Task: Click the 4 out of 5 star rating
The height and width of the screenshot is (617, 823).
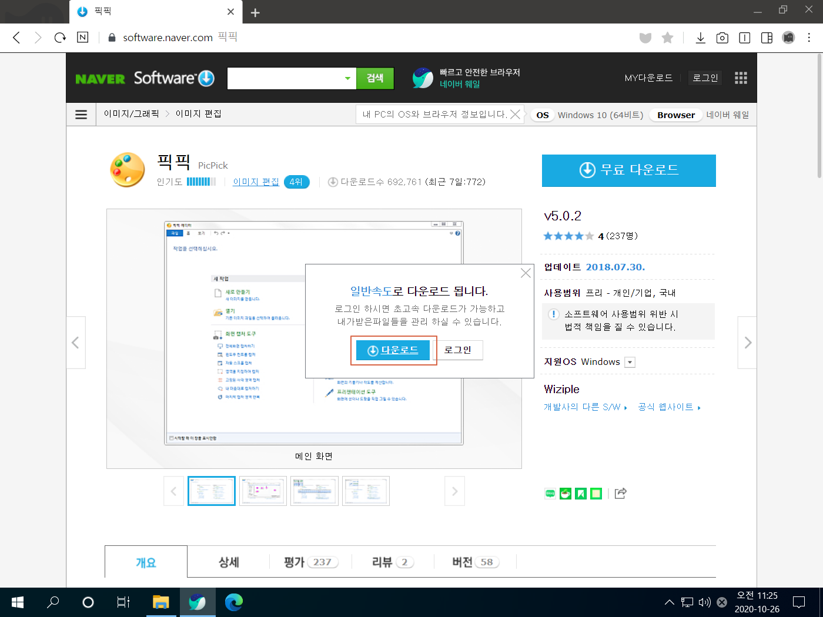Action: (568, 236)
